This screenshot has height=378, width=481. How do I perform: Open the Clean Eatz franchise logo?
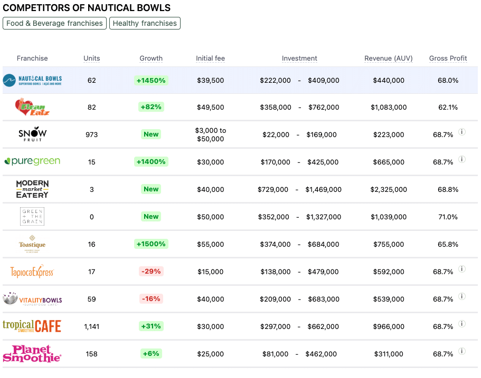click(32, 107)
